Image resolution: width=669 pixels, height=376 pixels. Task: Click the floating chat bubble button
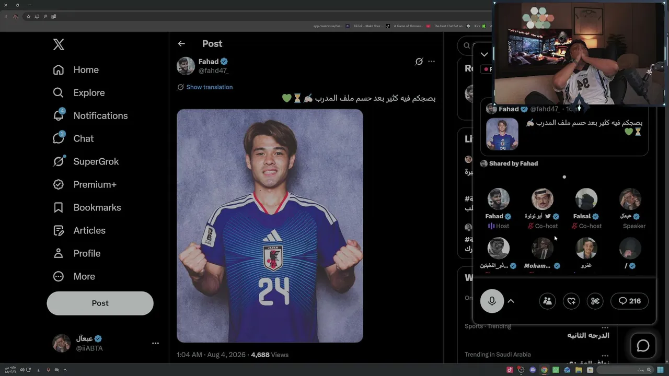[x=643, y=346]
